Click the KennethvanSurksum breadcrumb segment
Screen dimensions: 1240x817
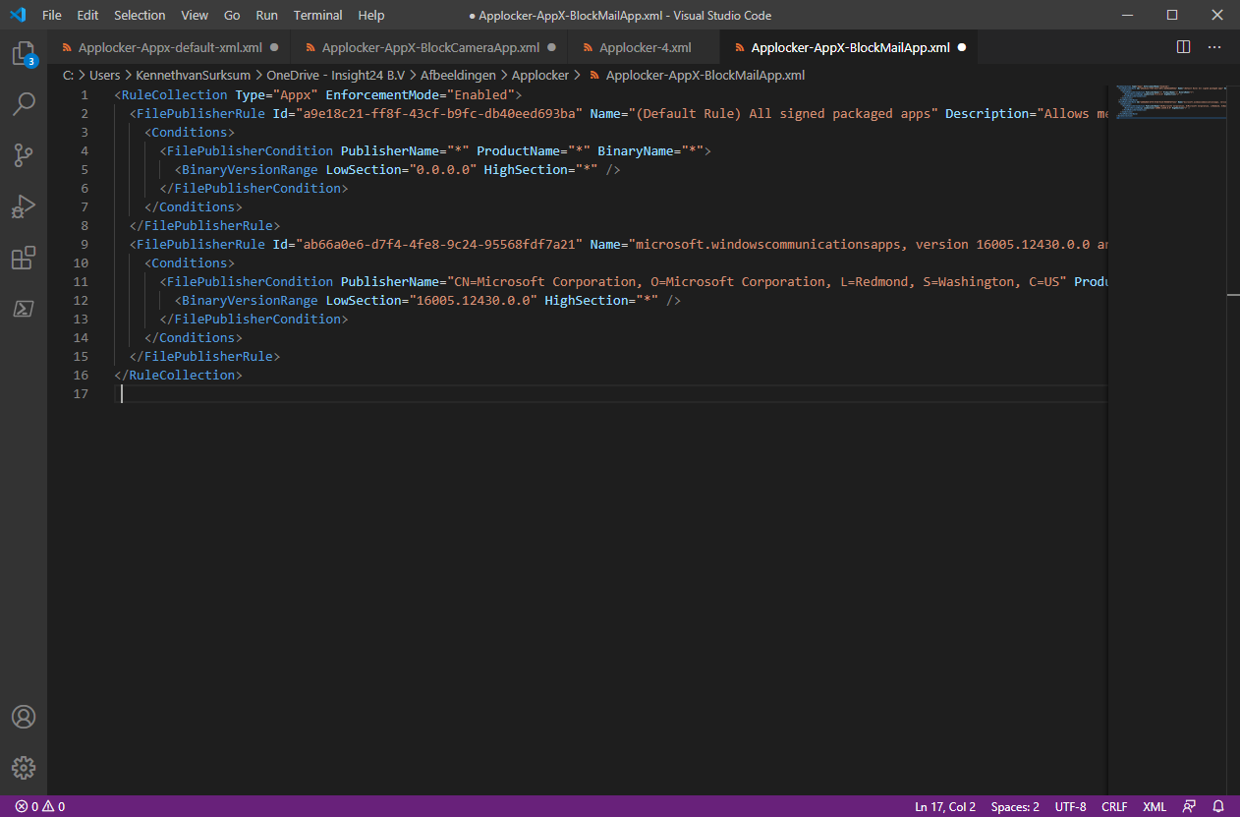(x=192, y=75)
